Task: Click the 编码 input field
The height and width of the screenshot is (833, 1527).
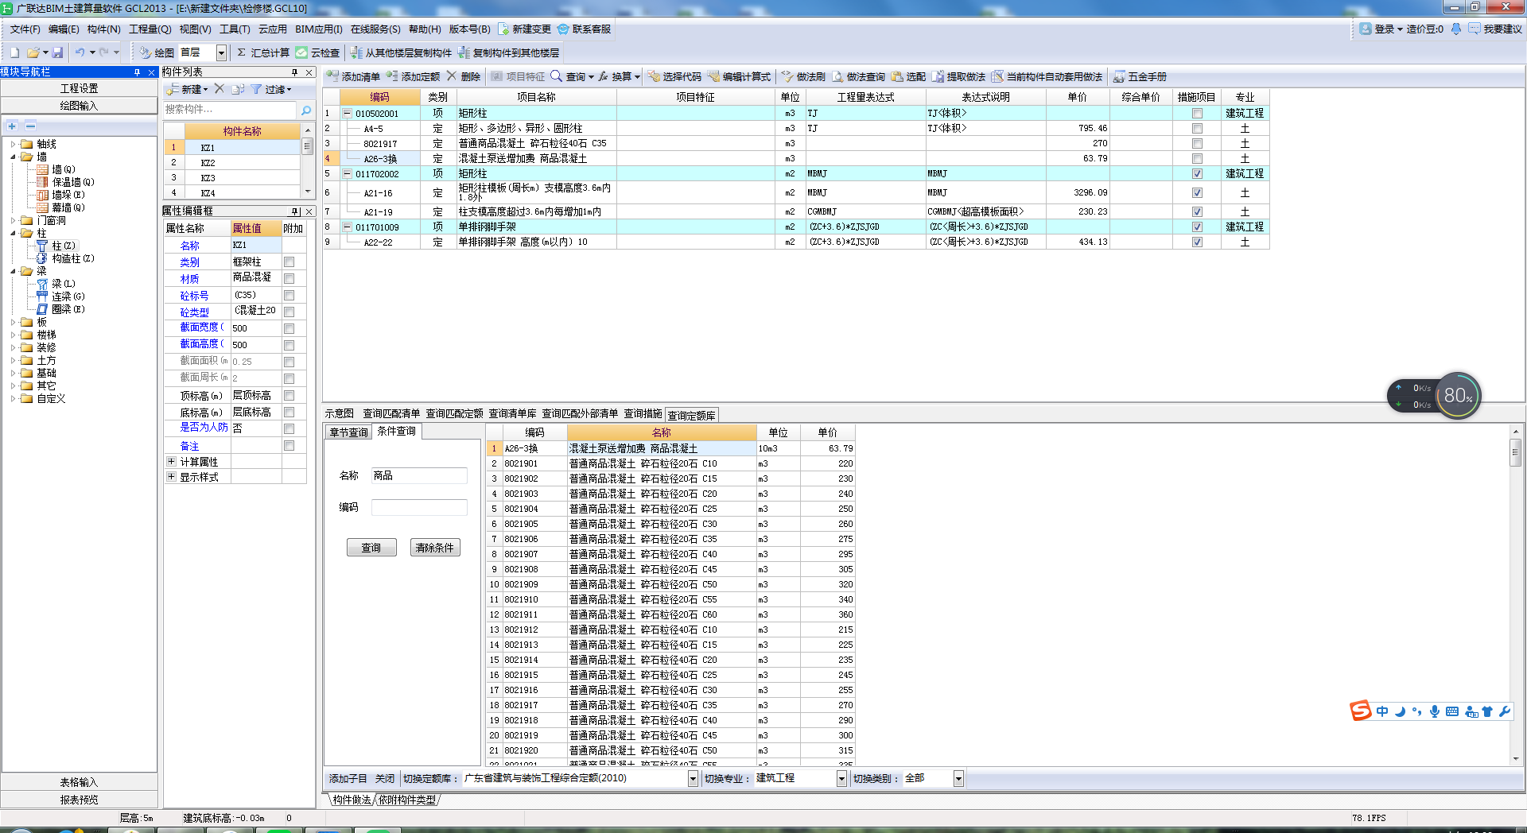Action: click(x=419, y=507)
